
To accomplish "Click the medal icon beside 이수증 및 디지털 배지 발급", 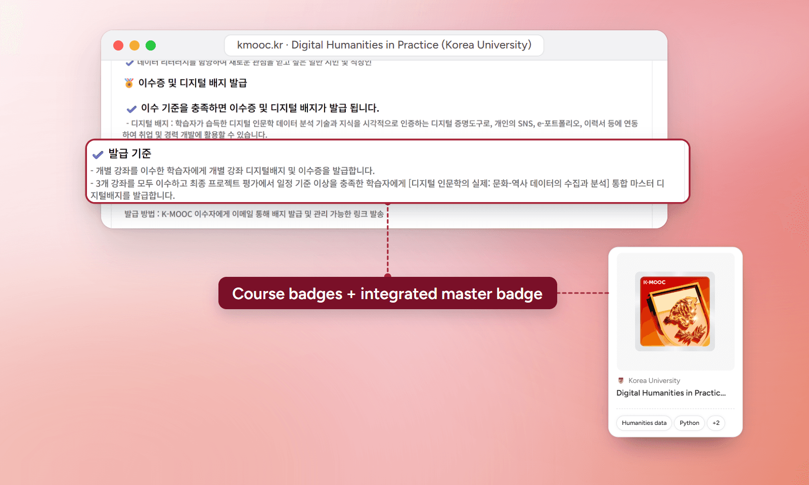I will click(x=129, y=83).
